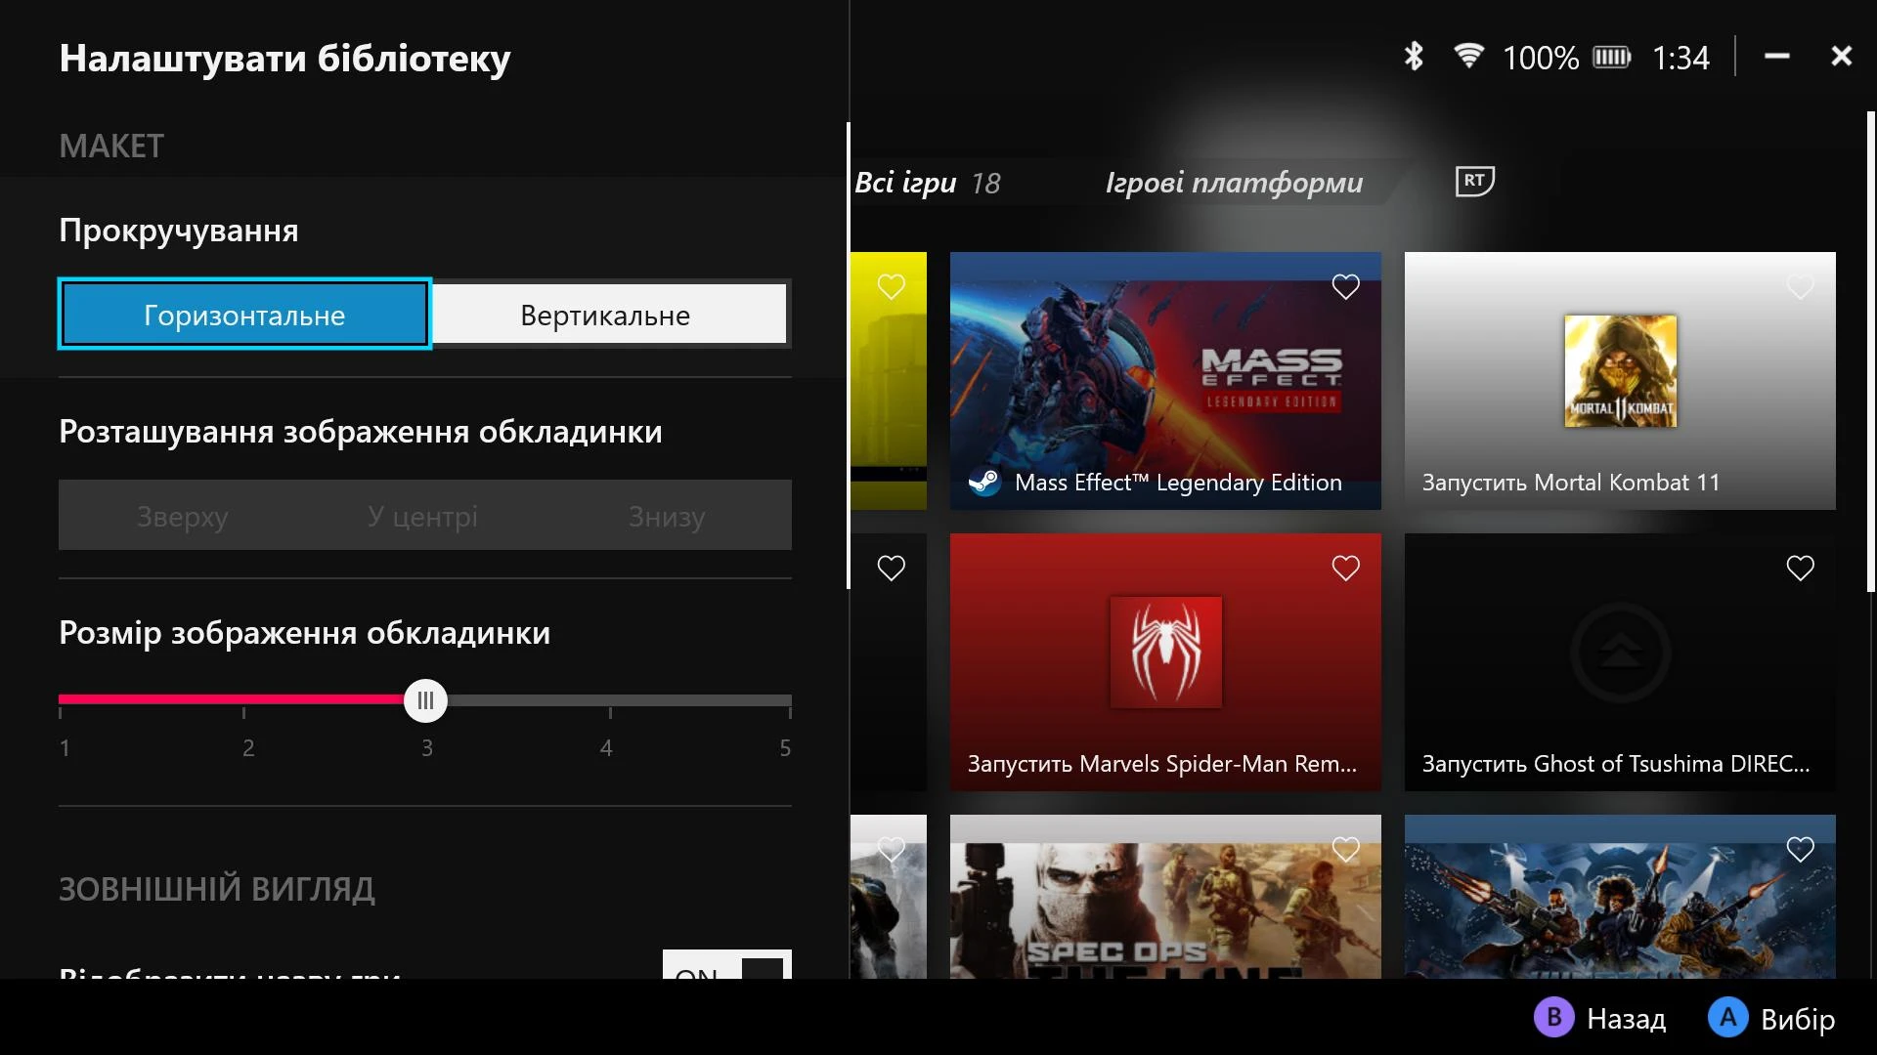This screenshot has height=1055, width=1877.
Task: Click the Mortal Kombat cover art icon
Action: [1620, 370]
